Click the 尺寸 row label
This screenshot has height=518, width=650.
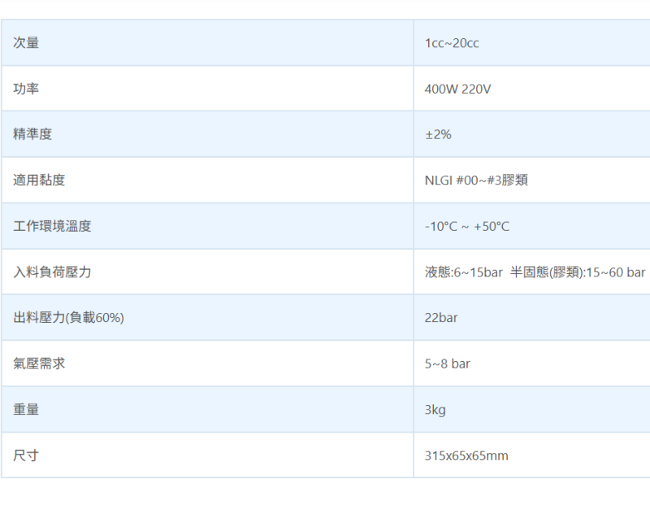point(26,455)
